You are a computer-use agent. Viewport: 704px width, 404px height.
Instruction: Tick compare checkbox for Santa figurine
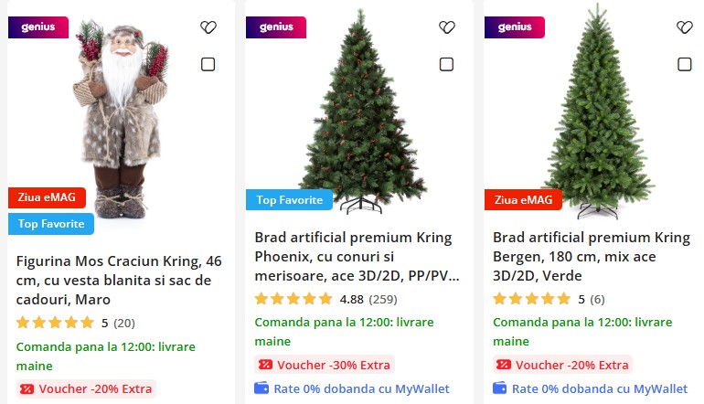pos(208,64)
